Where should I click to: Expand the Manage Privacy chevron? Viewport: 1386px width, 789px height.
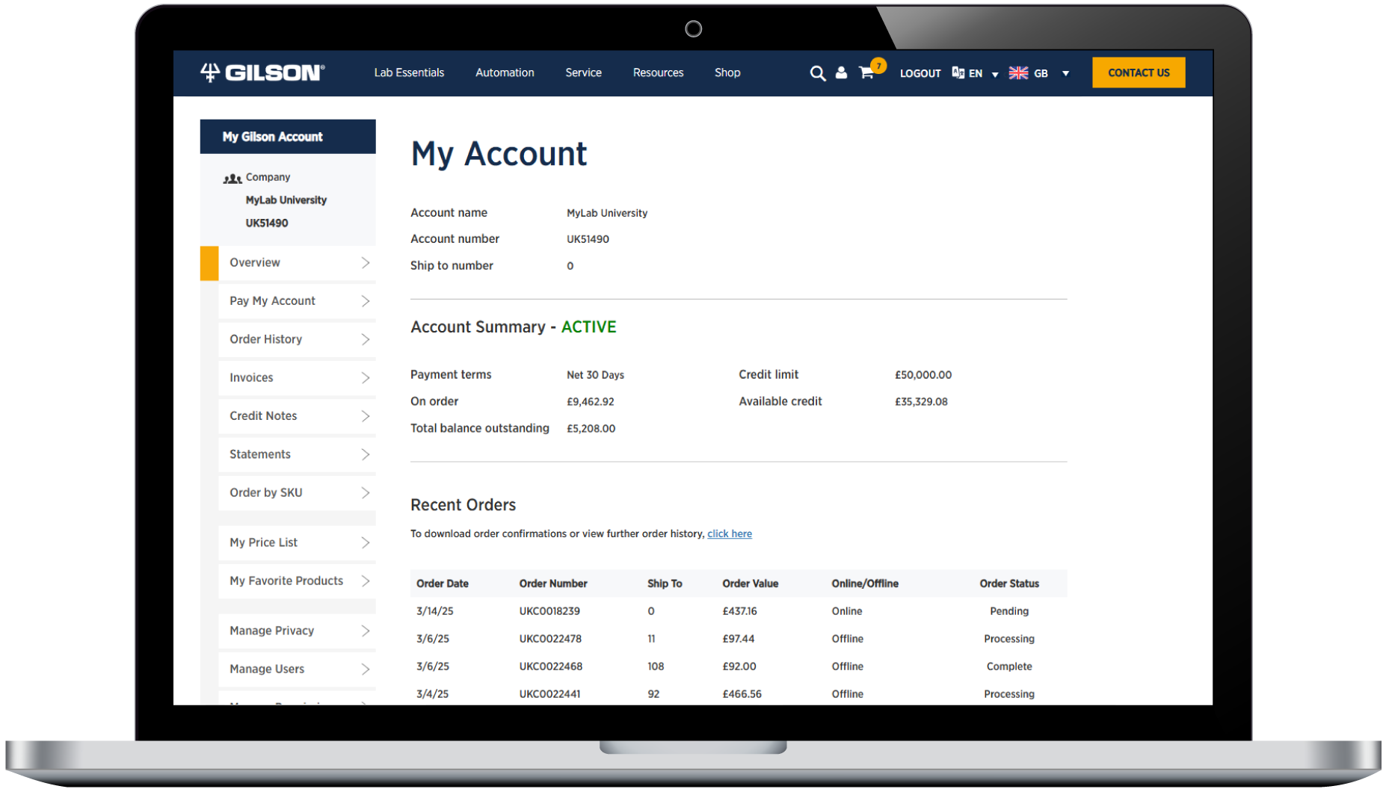pyautogui.click(x=366, y=631)
